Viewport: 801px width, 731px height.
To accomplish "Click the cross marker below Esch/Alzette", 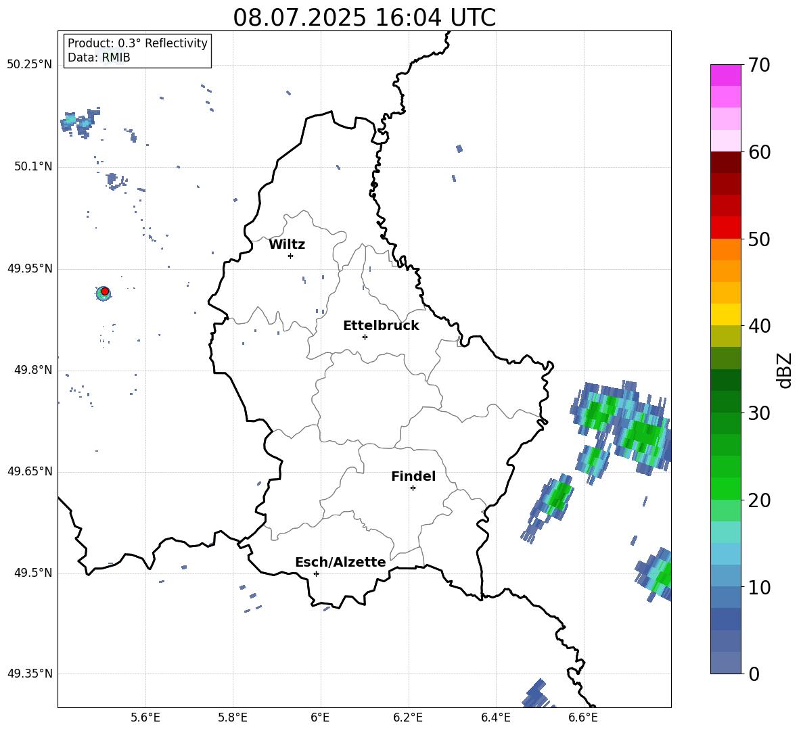I will pyautogui.click(x=316, y=573).
